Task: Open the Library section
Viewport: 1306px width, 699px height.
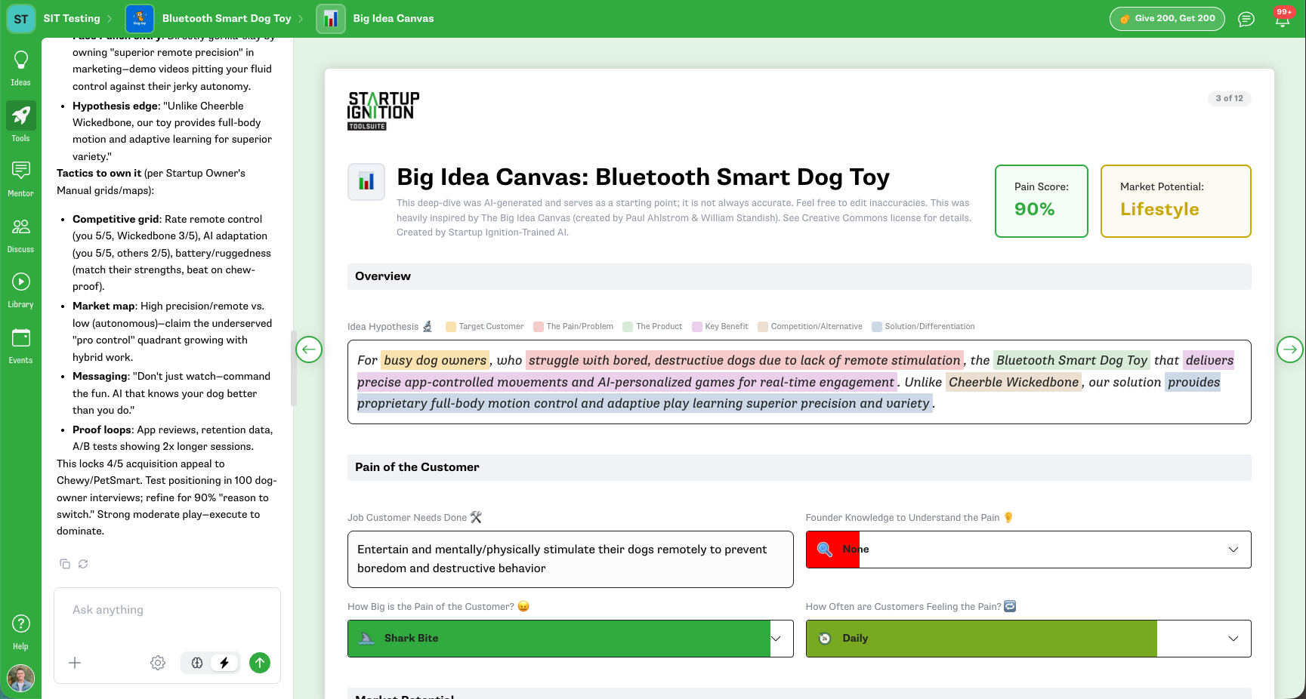Action: click(20, 290)
